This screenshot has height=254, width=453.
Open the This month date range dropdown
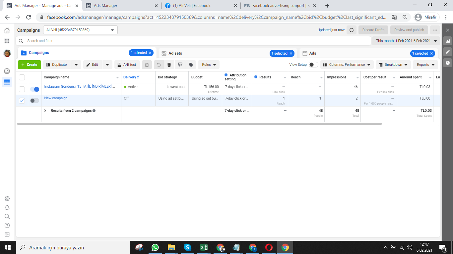[x=406, y=41]
